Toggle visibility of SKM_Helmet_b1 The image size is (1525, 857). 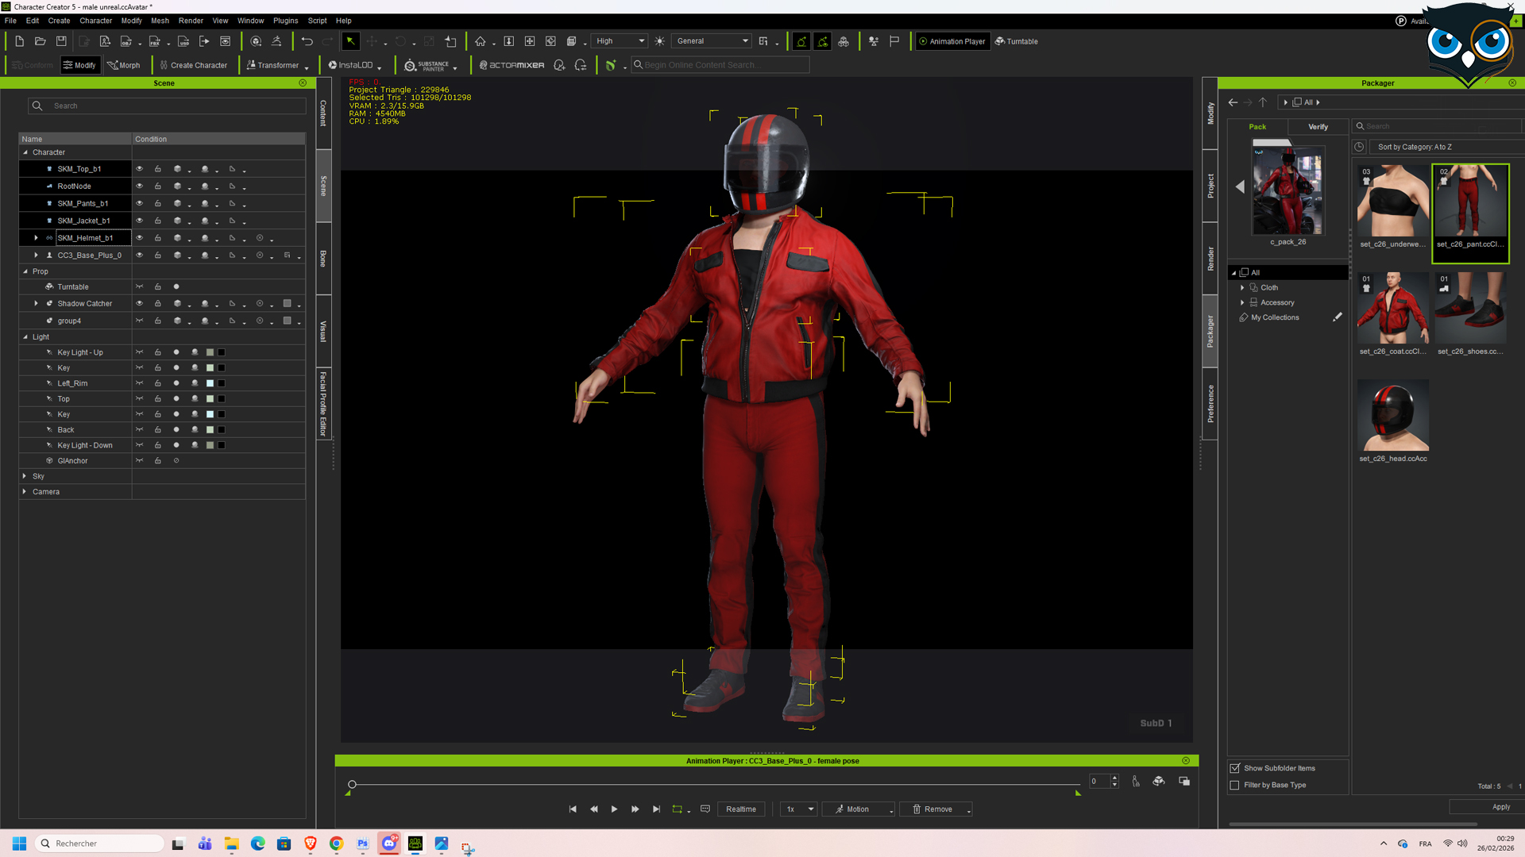(x=139, y=238)
